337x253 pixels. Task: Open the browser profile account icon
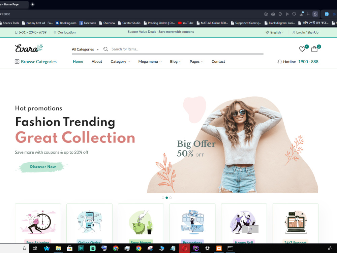click(315, 14)
